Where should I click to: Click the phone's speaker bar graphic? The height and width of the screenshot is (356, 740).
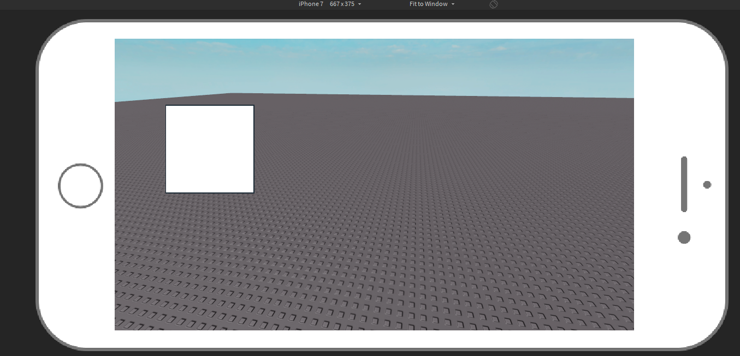(x=684, y=184)
